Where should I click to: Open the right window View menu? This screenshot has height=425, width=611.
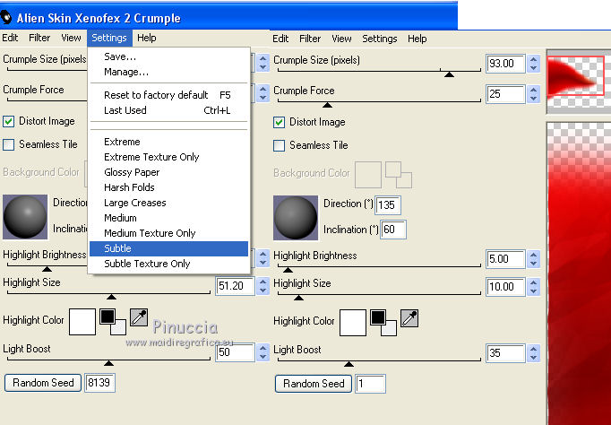point(341,39)
